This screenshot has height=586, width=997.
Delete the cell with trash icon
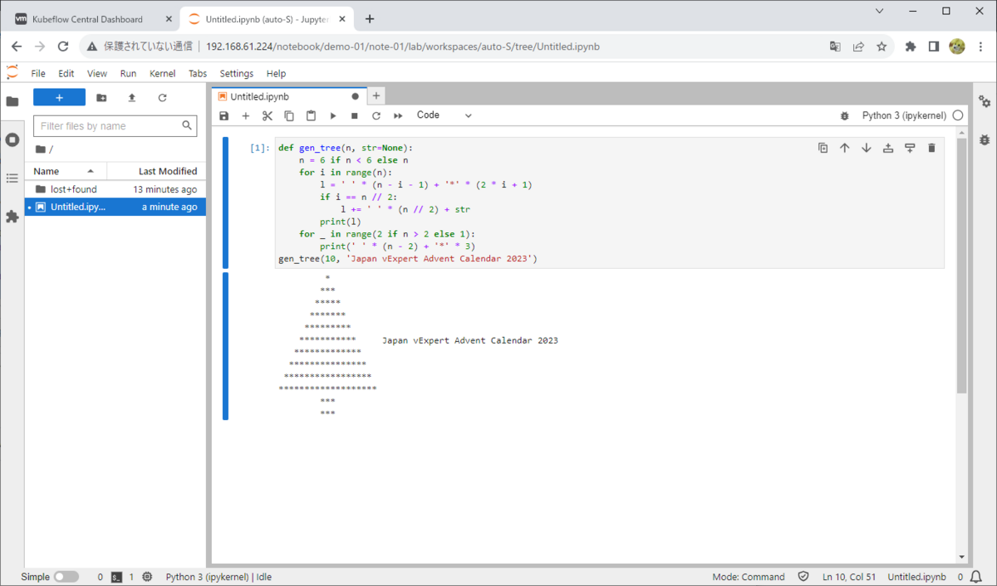tap(931, 148)
